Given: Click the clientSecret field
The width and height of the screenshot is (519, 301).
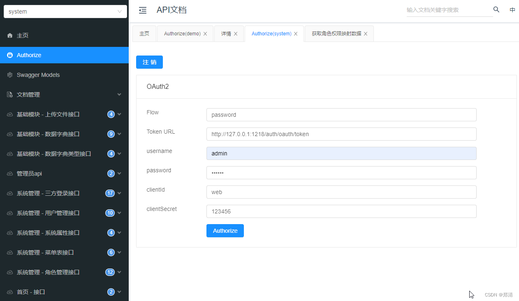Looking at the screenshot, I should pos(341,211).
